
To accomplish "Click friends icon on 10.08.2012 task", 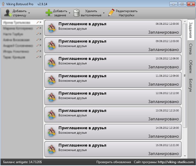I will click(x=52, y=63).
